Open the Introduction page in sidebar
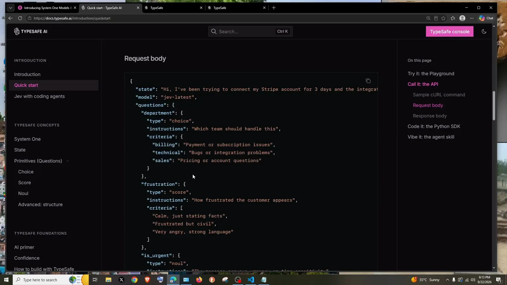The height and width of the screenshot is (285, 507). tap(27, 74)
